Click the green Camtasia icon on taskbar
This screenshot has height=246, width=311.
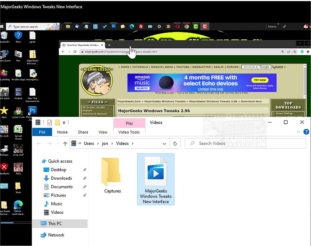(196, 26)
